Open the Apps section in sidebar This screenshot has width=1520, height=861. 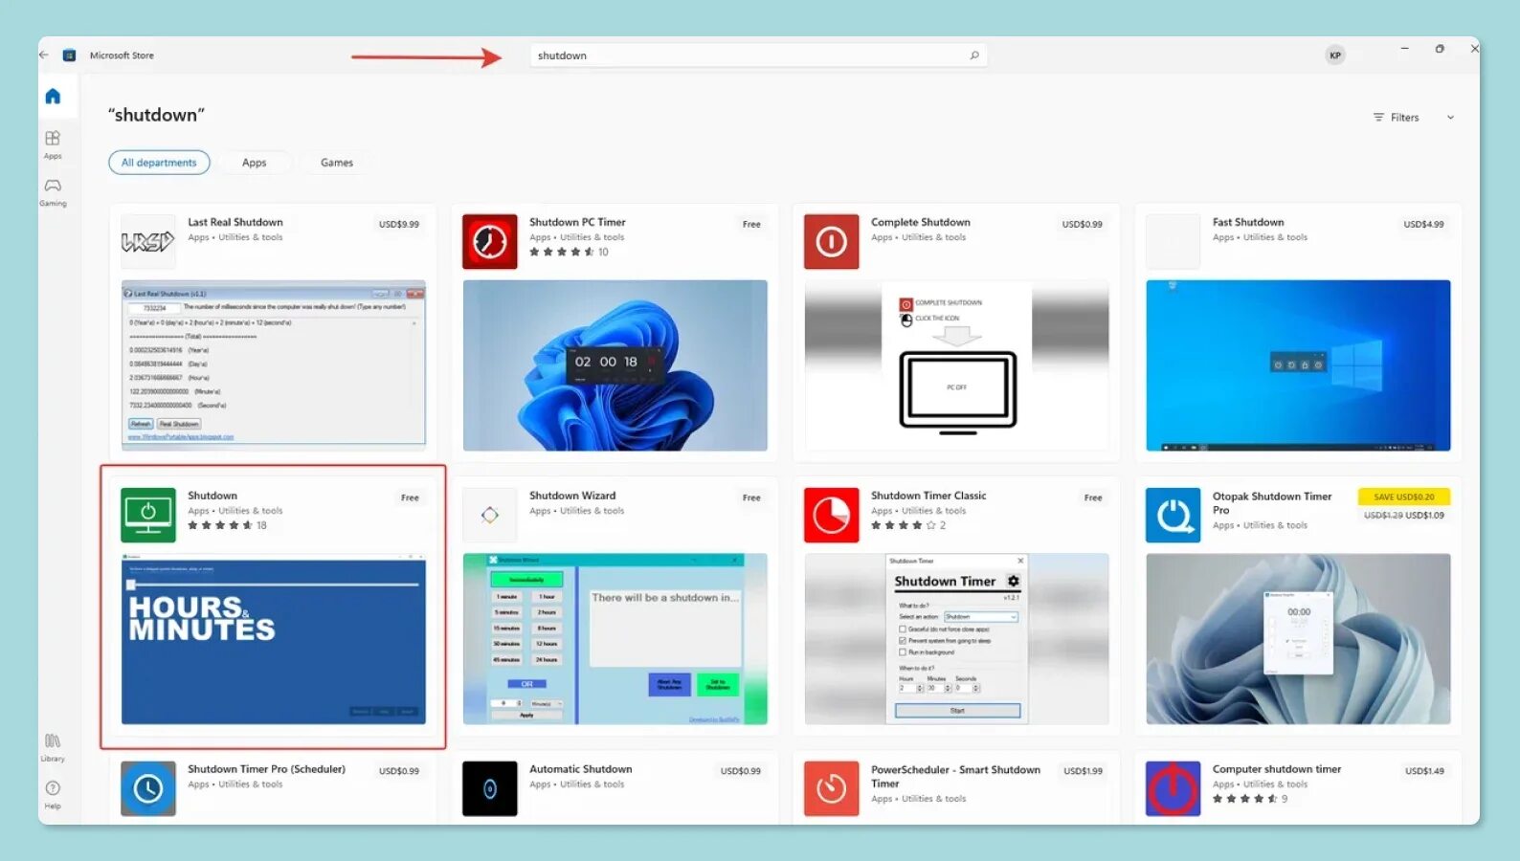[x=53, y=143]
